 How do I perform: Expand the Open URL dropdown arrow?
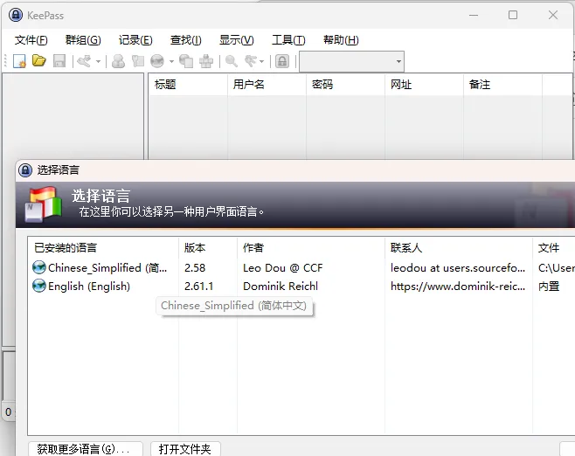click(x=171, y=61)
